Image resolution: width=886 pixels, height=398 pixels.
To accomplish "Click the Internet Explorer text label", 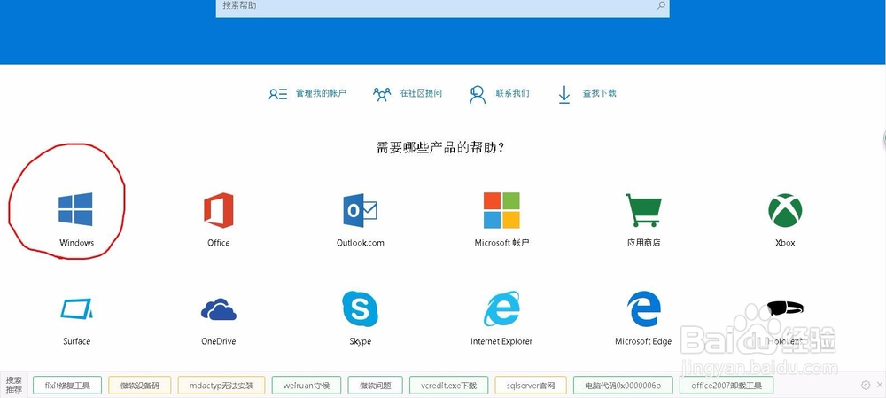I will [501, 341].
